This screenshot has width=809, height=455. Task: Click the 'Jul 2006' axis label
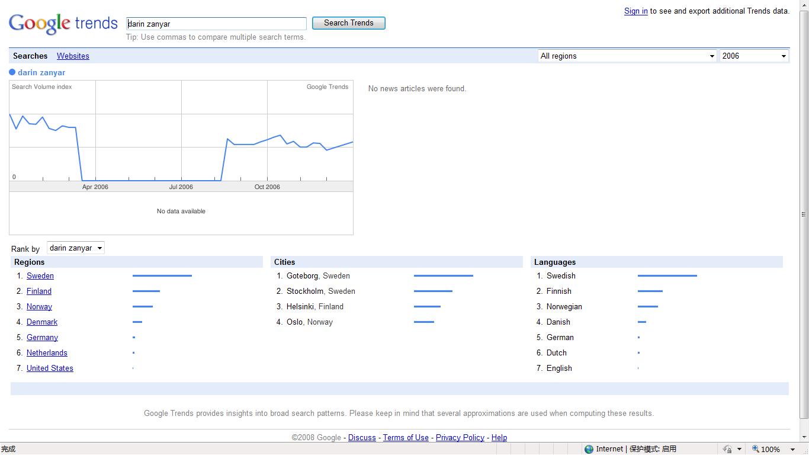tap(181, 187)
